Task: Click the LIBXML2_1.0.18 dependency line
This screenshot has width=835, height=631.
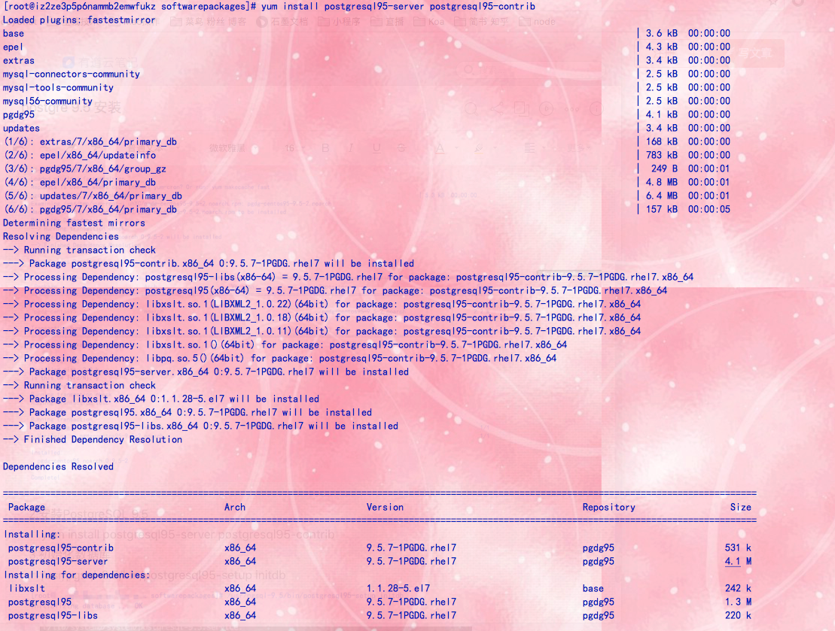Action: (x=322, y=317)
